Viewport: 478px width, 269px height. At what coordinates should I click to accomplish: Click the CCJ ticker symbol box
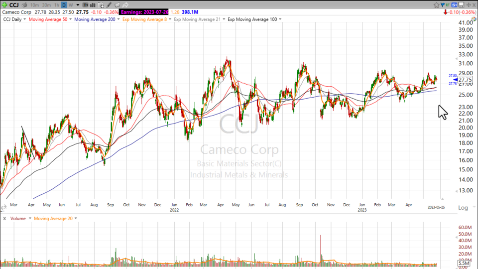[14, 5]
